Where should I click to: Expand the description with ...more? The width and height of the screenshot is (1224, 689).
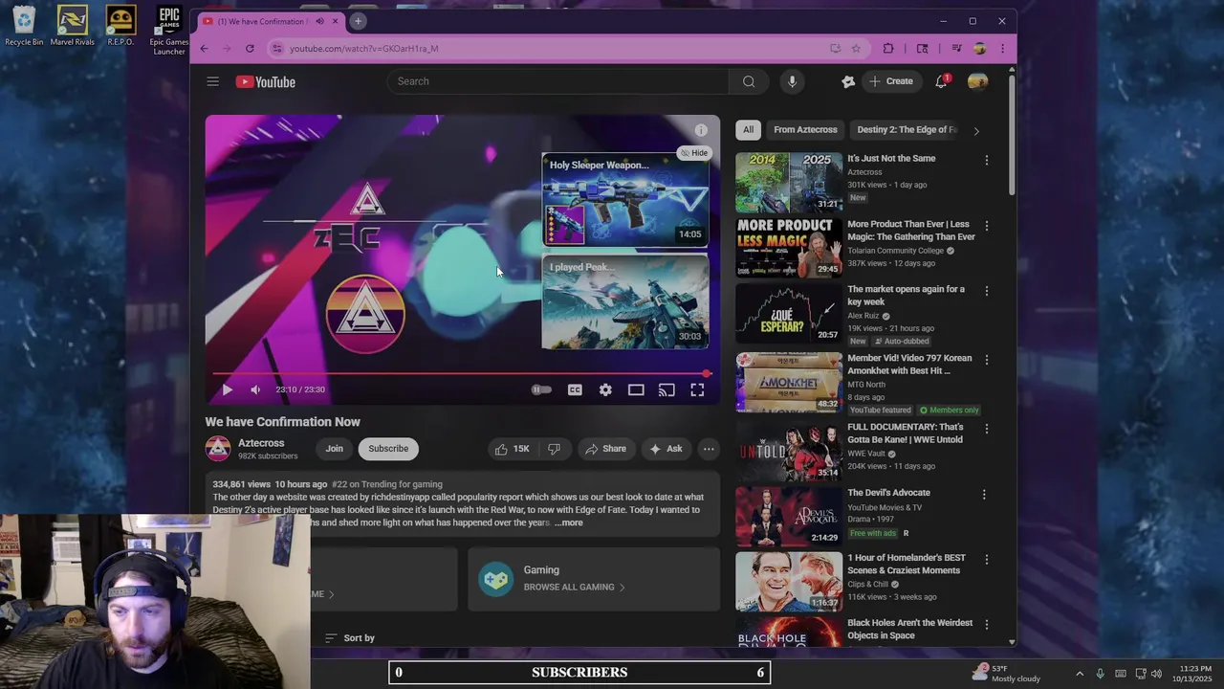click(568, 522)
